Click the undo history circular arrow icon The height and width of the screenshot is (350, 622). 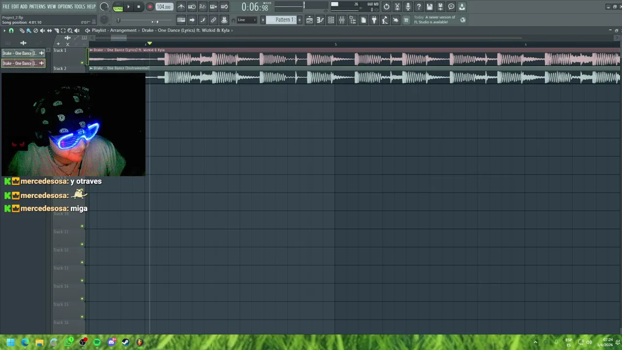(386, 7)
